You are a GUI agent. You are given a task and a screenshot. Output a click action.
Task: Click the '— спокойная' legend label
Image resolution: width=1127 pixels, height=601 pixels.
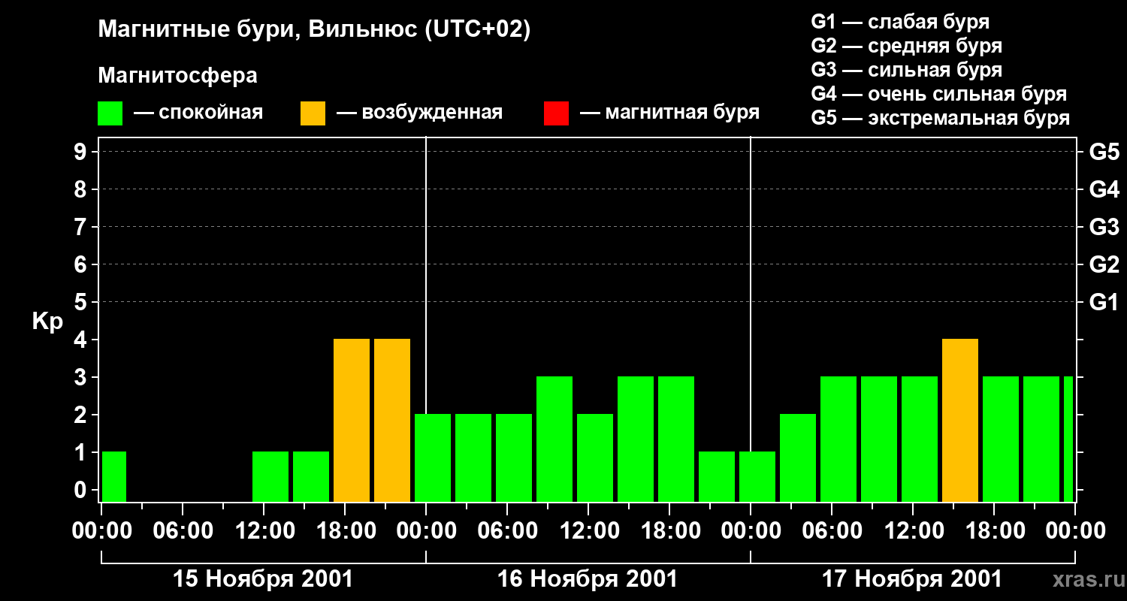coord(198,113)
